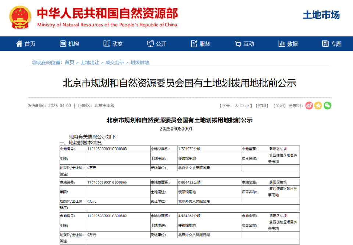
Task: Click the 专题 news page icon
Action: [325, 44]
